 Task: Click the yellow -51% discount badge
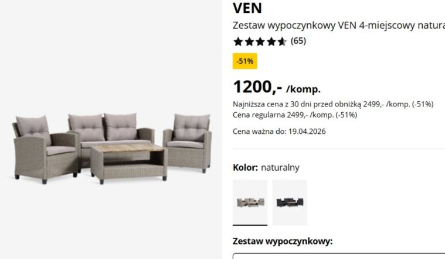click(245, 61)
